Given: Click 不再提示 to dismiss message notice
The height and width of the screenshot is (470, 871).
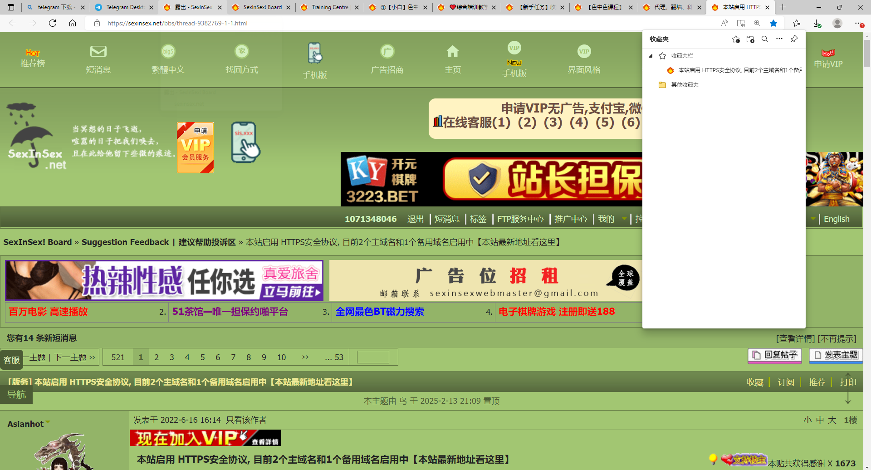Looking at the screenshot, I should 837,339.
